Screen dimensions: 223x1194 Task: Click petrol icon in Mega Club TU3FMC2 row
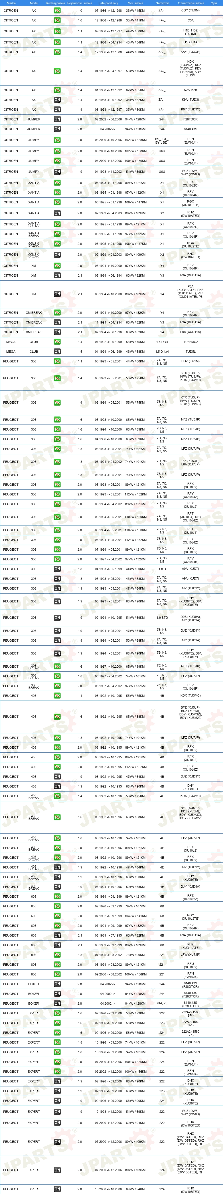[57, 342]
